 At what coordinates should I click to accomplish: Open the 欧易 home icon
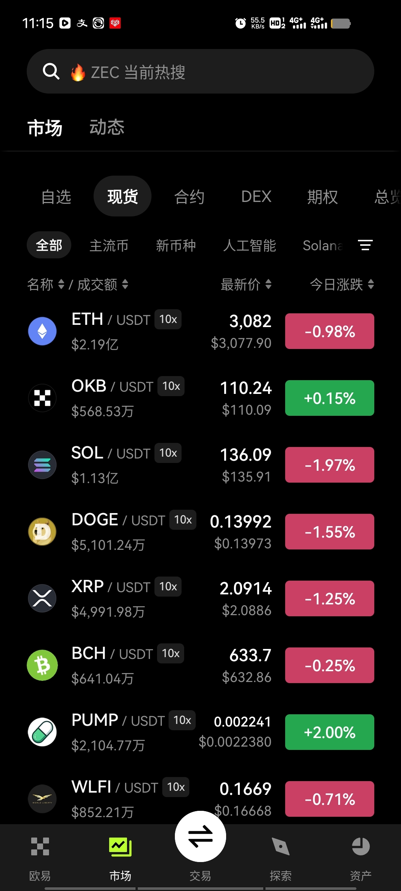pos(40,846)
